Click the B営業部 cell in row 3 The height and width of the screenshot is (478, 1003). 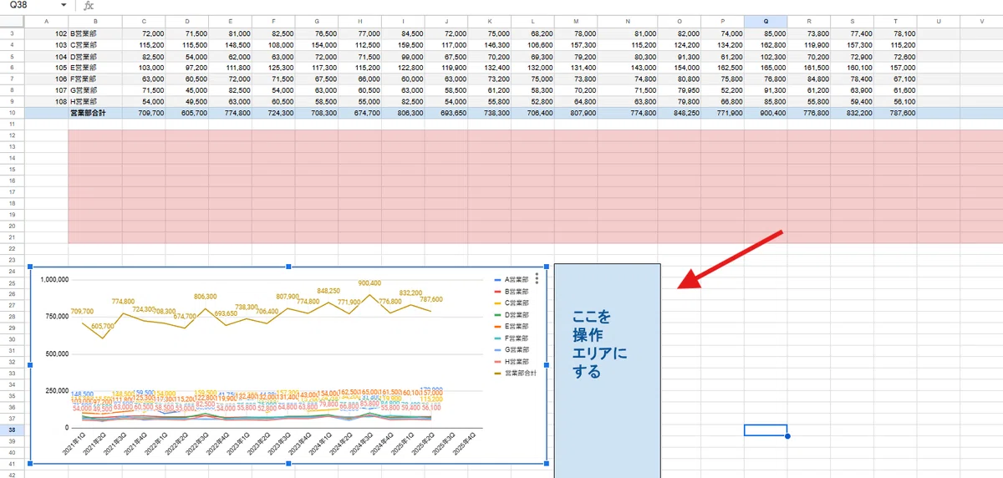point(94,32)
